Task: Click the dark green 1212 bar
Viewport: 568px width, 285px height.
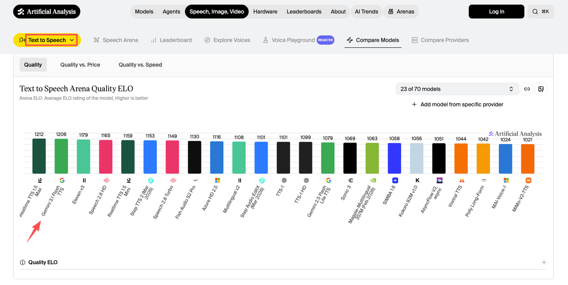Action: click(x=39, y=156)
